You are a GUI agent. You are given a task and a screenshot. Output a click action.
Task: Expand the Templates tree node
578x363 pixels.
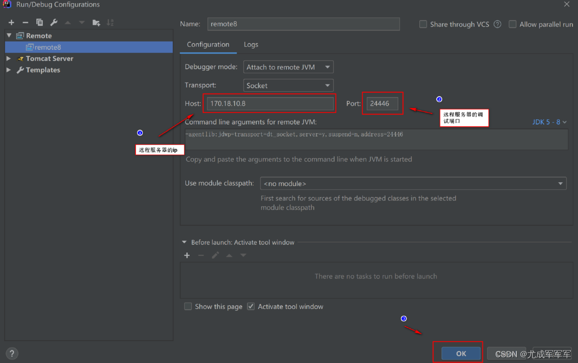(x=9, y=70)
